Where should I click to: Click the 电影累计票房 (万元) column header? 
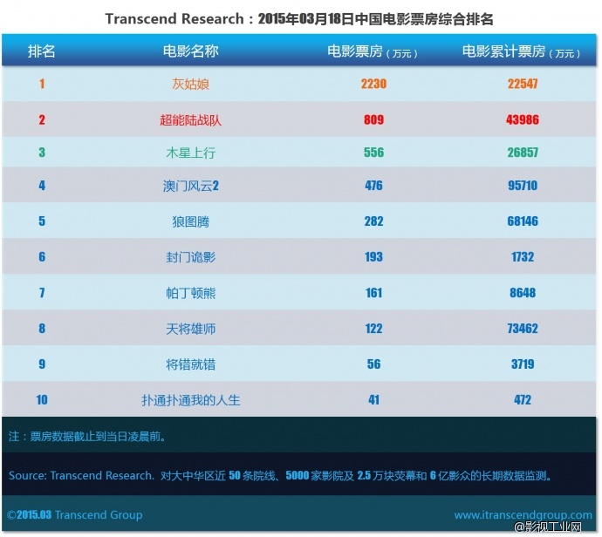click(x=522, y=51)
